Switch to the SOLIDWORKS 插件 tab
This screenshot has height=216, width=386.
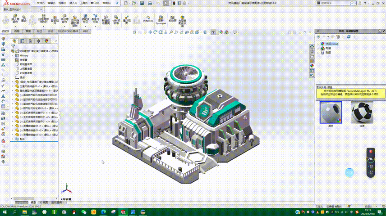point(68,31)
